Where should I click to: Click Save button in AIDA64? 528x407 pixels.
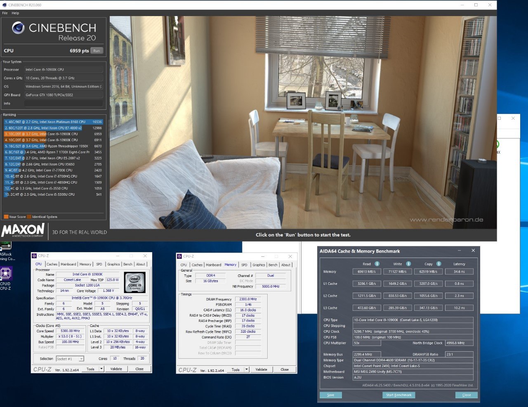(x=331, y=395)
